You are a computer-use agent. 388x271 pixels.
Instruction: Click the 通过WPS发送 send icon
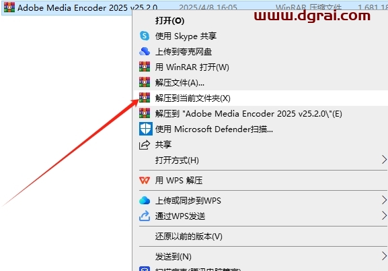point(145,216)
